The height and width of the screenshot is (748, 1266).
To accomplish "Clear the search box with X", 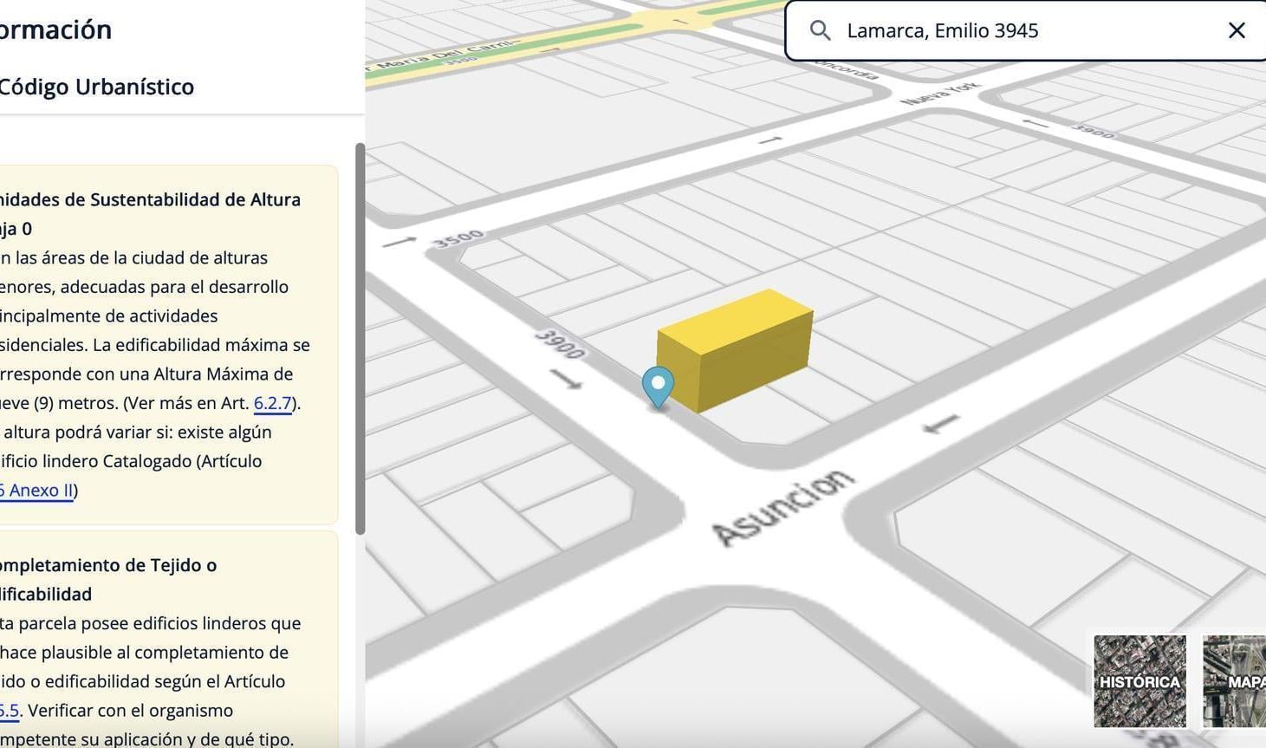I will pyautogui.click(x=1237, y=31).
